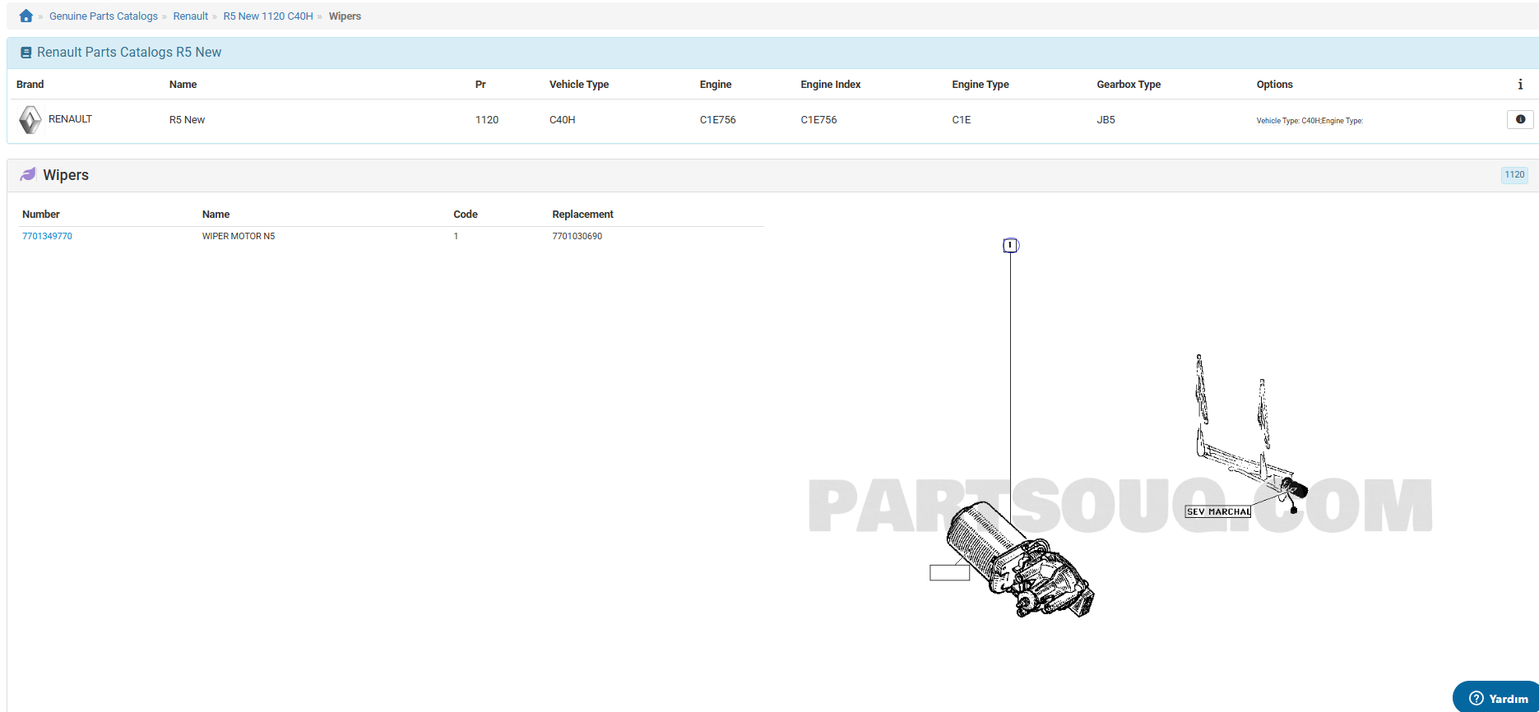Click replacement number 7701030690
Viewport: 1539px width, 712px height.
coord(577,236)
